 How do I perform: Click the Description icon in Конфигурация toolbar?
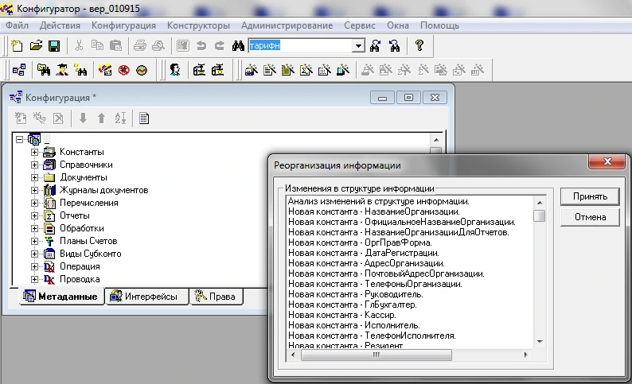tap(144, 118)
